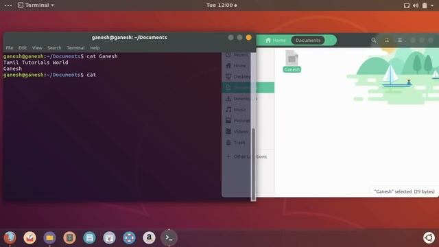The height and width of the screenshot is (247, 439).
Task: Open Downloads in Files sidebar
Action: (x=241, y=99)
